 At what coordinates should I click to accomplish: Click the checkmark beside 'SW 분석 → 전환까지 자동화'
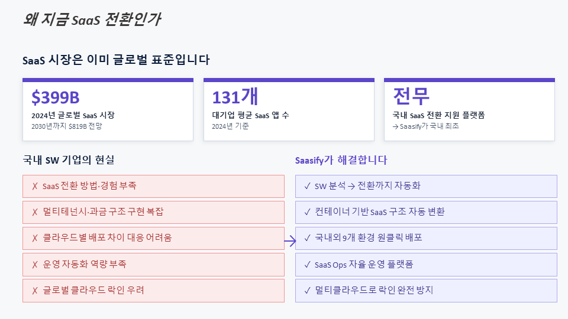(307, 186)
